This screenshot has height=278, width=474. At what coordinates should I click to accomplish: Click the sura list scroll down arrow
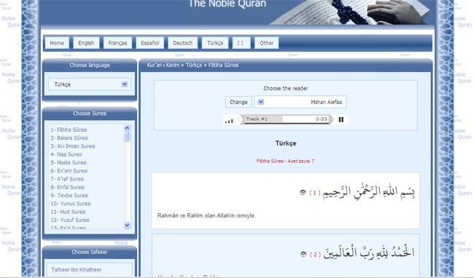(x=127, y=225)
